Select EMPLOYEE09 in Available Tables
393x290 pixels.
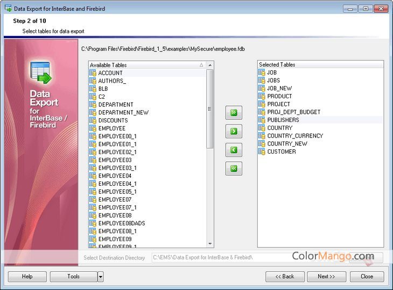pos(115,240)
